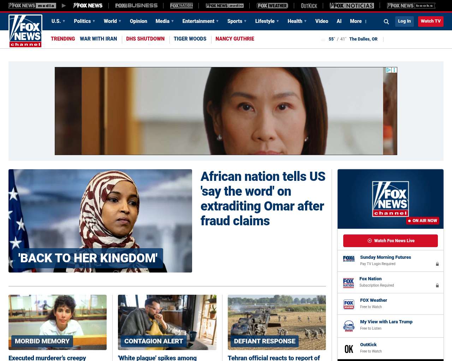Open the Fox Nation logo in top bar
Viewport: 452px width, 361px height.
(x=182, y=6)
